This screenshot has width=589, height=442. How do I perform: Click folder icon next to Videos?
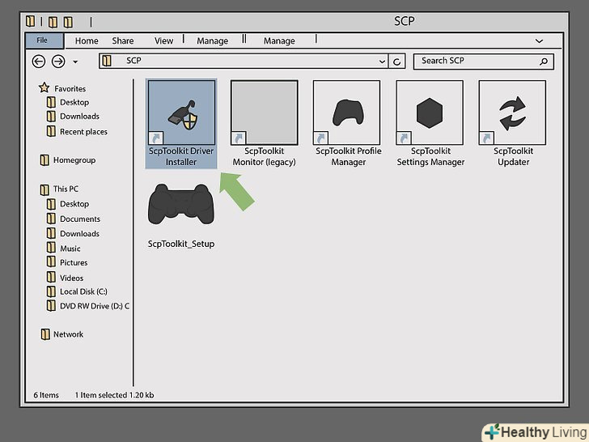(51, 278)
